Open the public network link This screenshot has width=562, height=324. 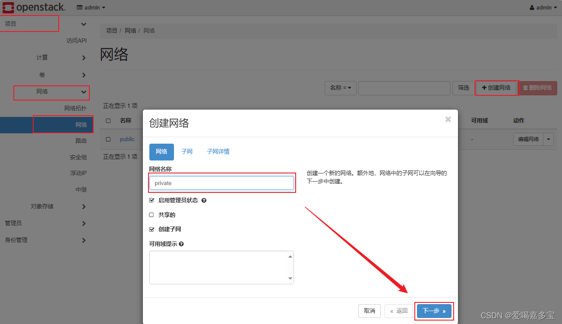click(x=127, y=139)
